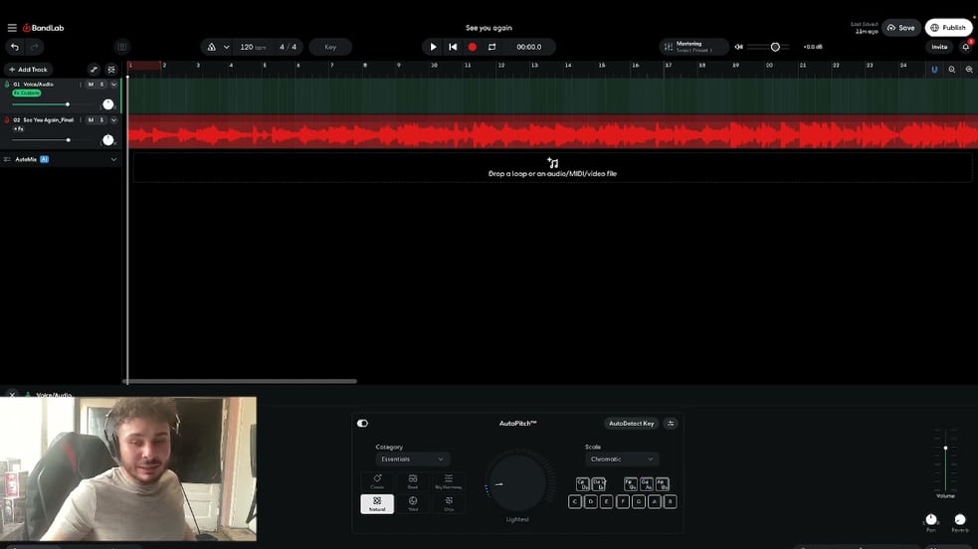Click the 4 / 4 time signature

(x=289, y=47)
